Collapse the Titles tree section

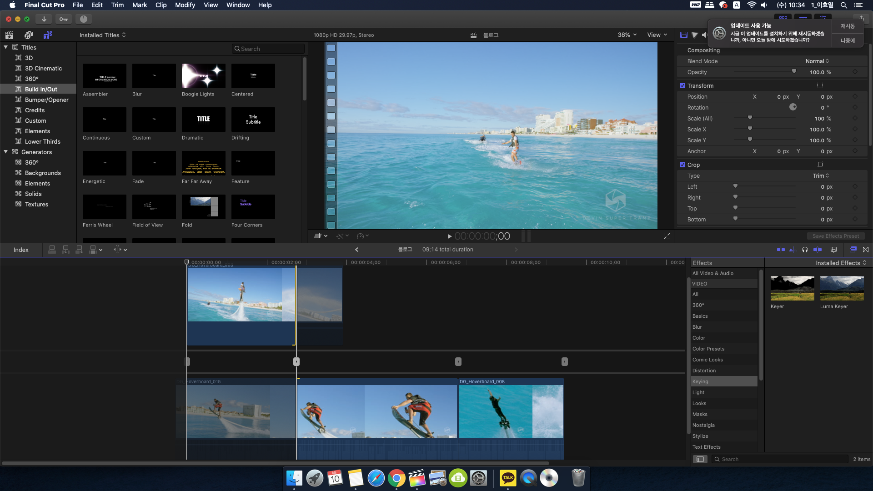tap(5, 47)
